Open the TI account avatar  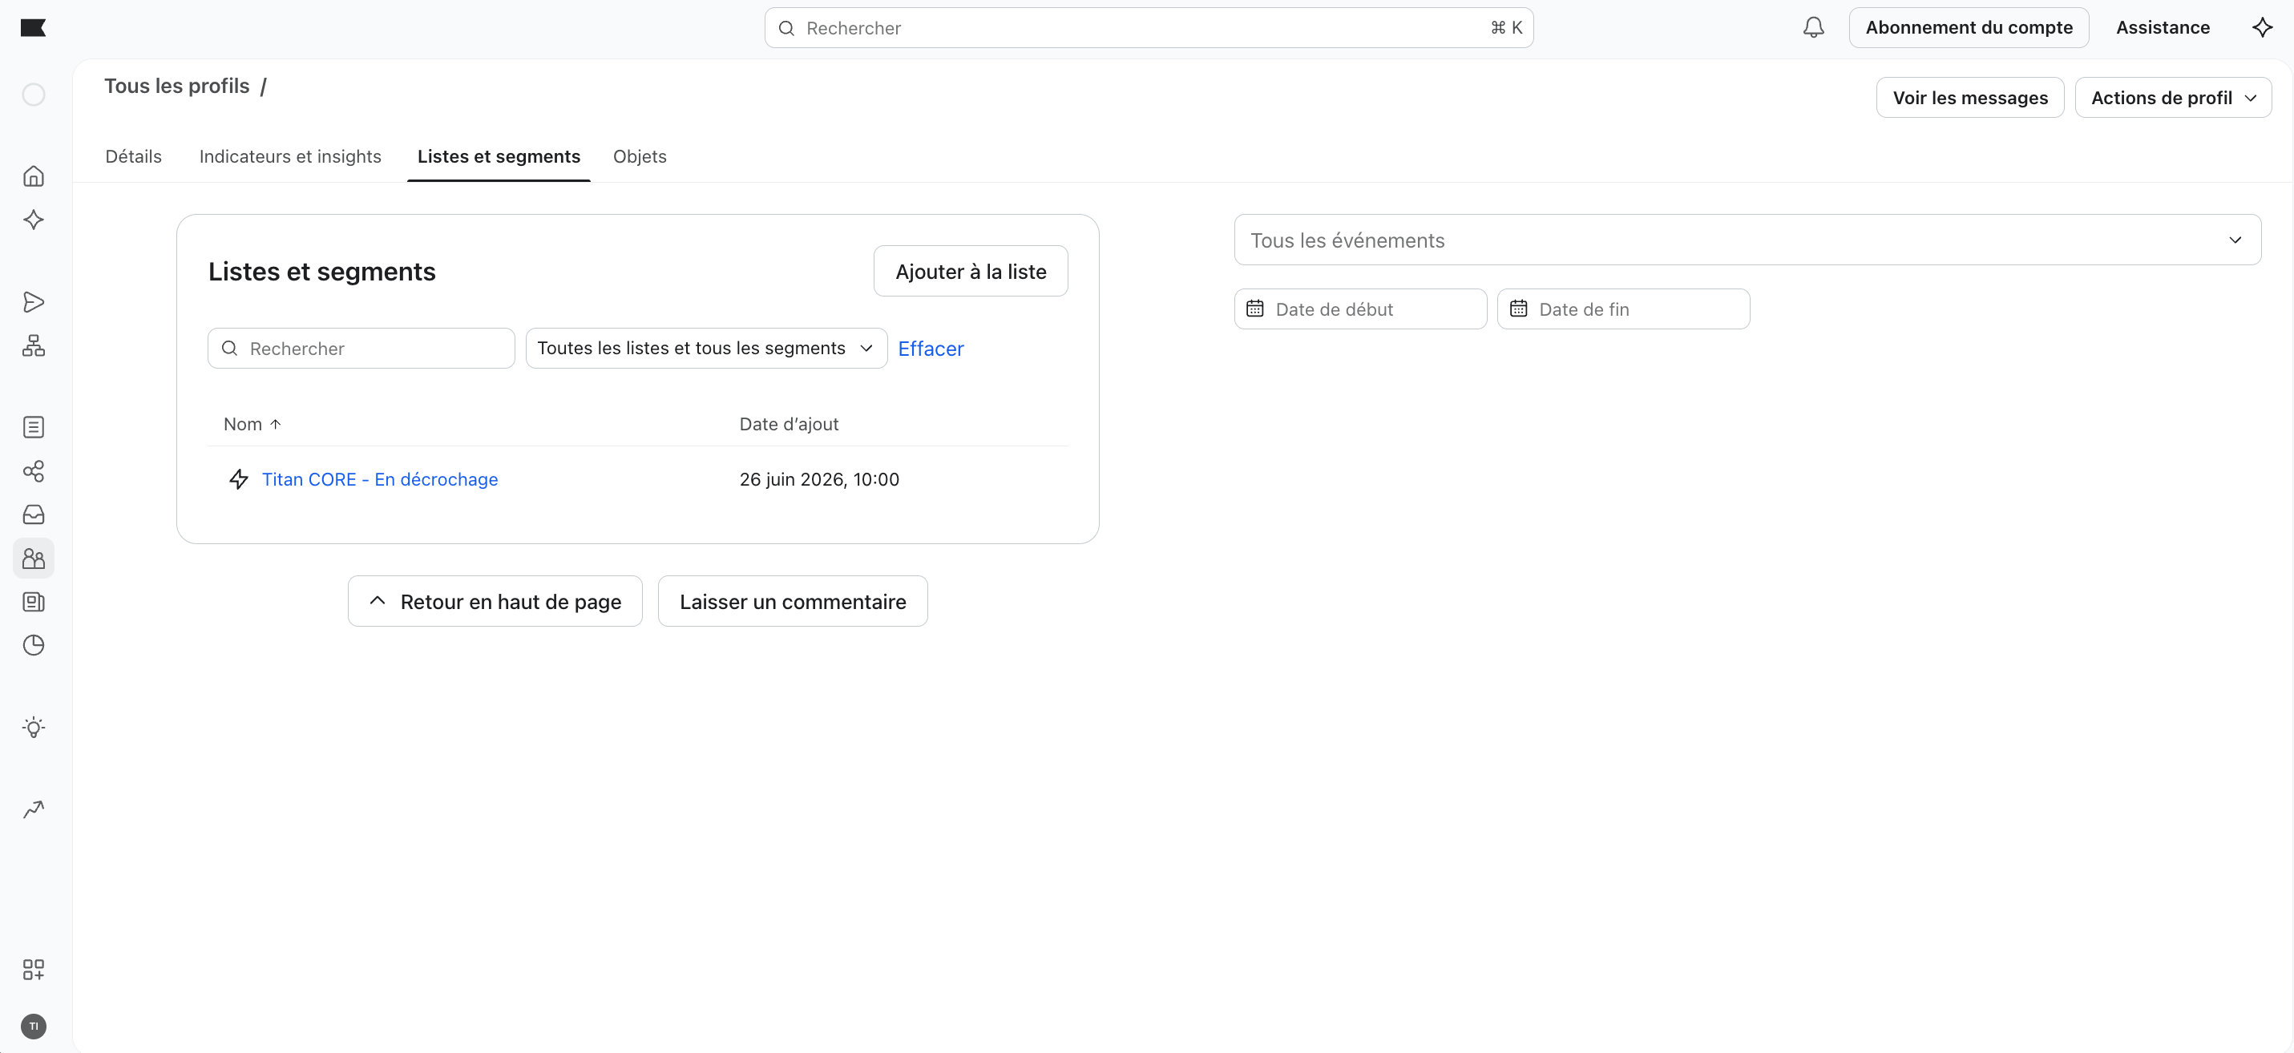point(34,1027)
